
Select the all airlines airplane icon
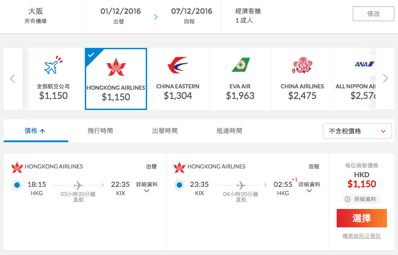click(53, 65)
